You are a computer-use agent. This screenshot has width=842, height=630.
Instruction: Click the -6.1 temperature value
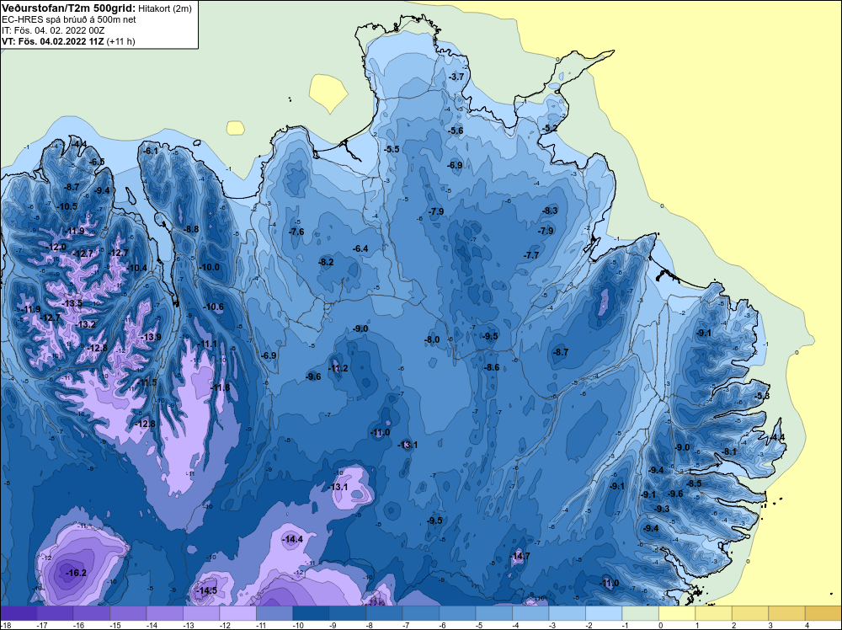click(151, 151)
